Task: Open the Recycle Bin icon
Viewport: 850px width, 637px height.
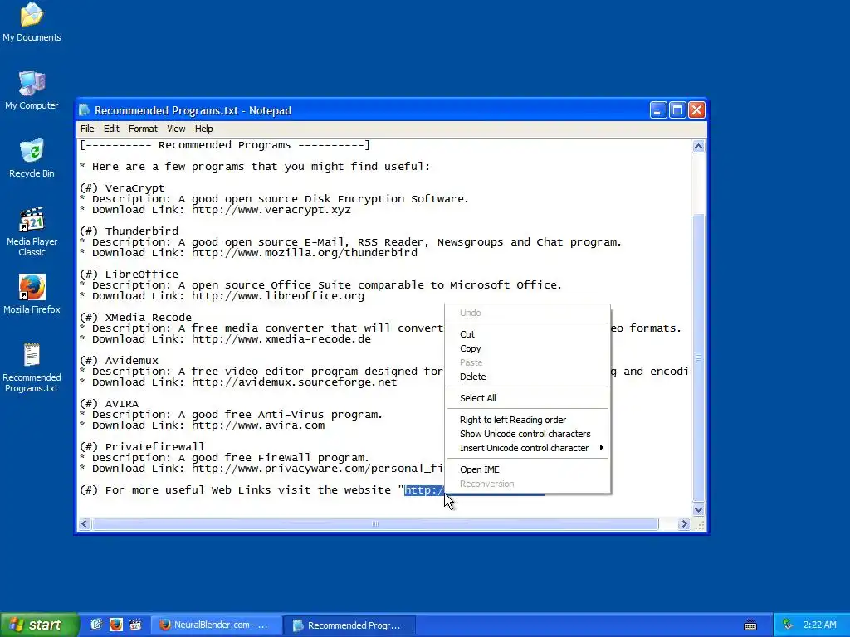Action: tap(32, 158)
